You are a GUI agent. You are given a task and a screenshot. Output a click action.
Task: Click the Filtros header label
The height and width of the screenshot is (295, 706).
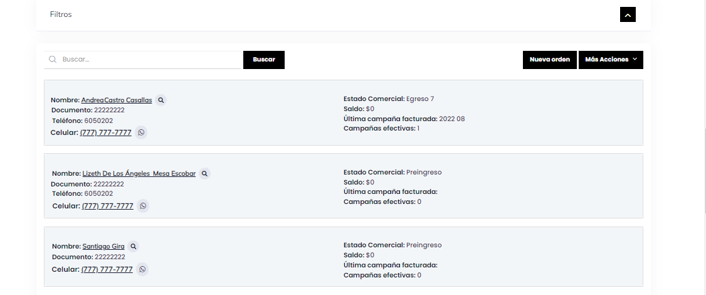pyautogui.click(x=61, y=14)
